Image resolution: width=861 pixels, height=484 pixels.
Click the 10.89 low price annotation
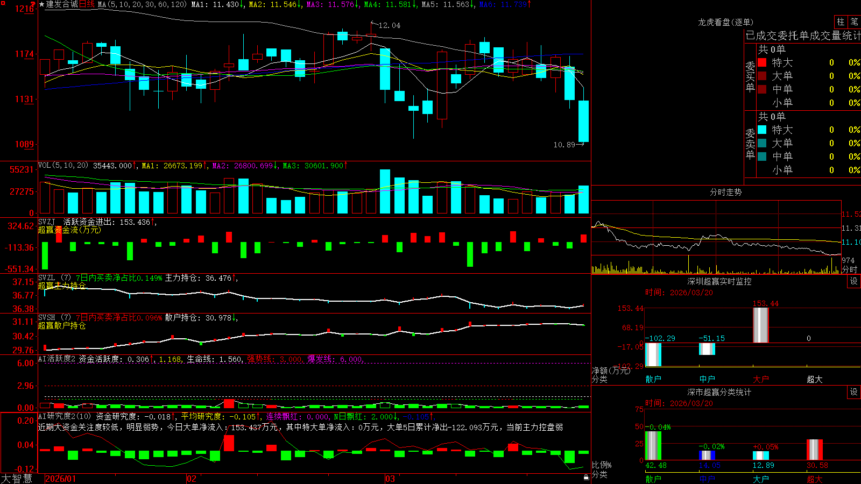[564, 145]
